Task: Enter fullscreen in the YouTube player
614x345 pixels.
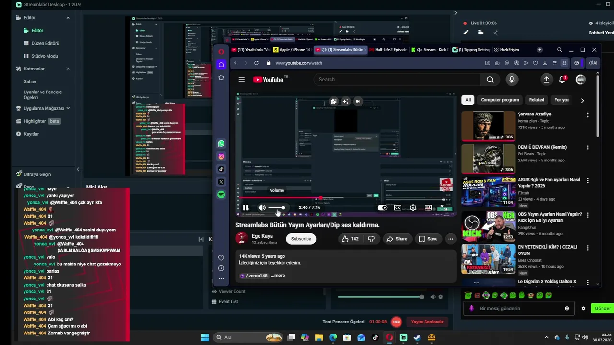Action: click(x=443, y=207)
